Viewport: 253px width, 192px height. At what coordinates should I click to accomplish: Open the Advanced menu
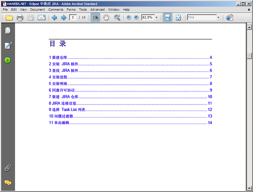97,9
